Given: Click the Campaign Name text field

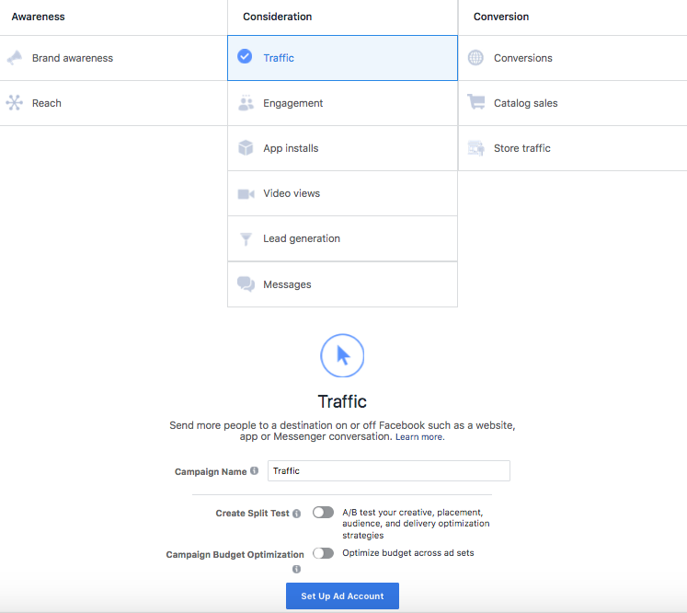Looking at the screenshot, I should tap(389, 470).
